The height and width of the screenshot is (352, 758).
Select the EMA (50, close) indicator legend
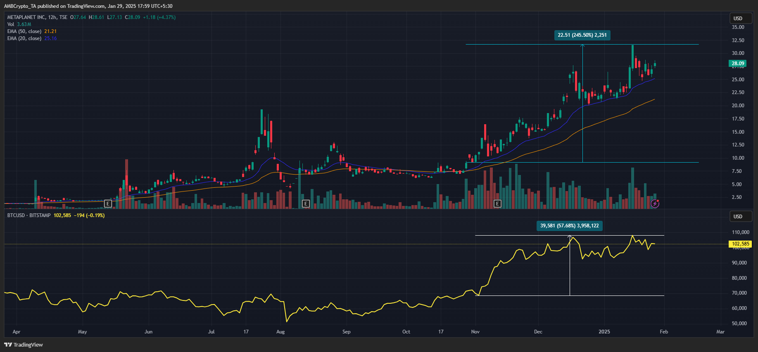coord(32,31)
